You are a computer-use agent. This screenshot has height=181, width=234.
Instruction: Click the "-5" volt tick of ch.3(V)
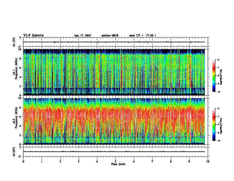pos(20,156)
